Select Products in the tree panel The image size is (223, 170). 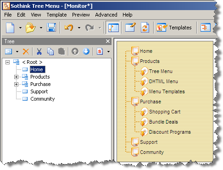[40, 77]
